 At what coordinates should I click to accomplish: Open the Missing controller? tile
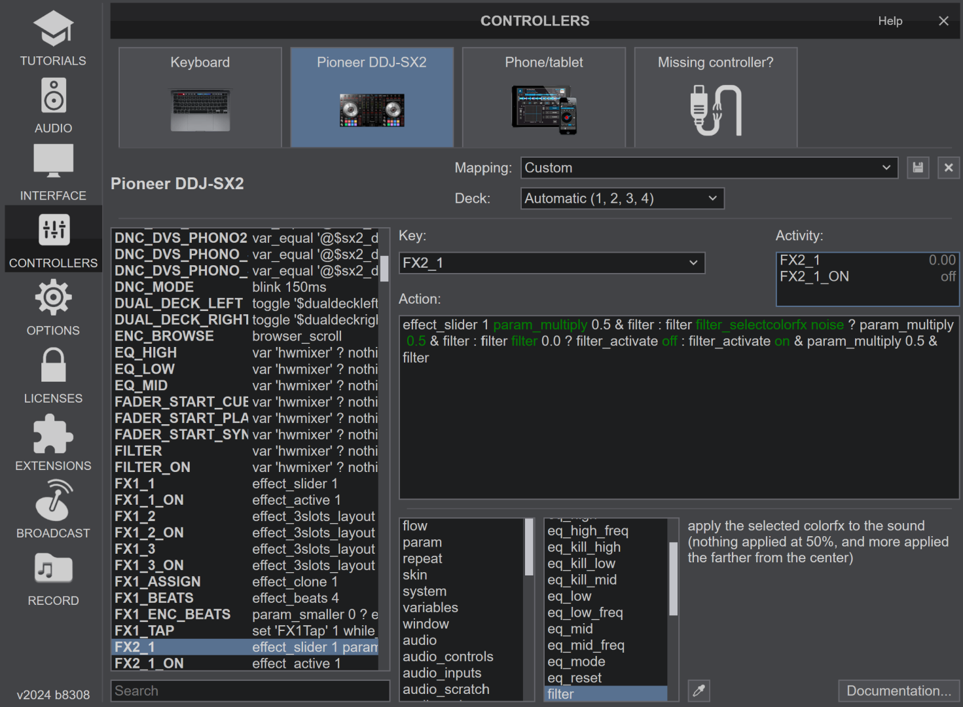tap(716, 97)
